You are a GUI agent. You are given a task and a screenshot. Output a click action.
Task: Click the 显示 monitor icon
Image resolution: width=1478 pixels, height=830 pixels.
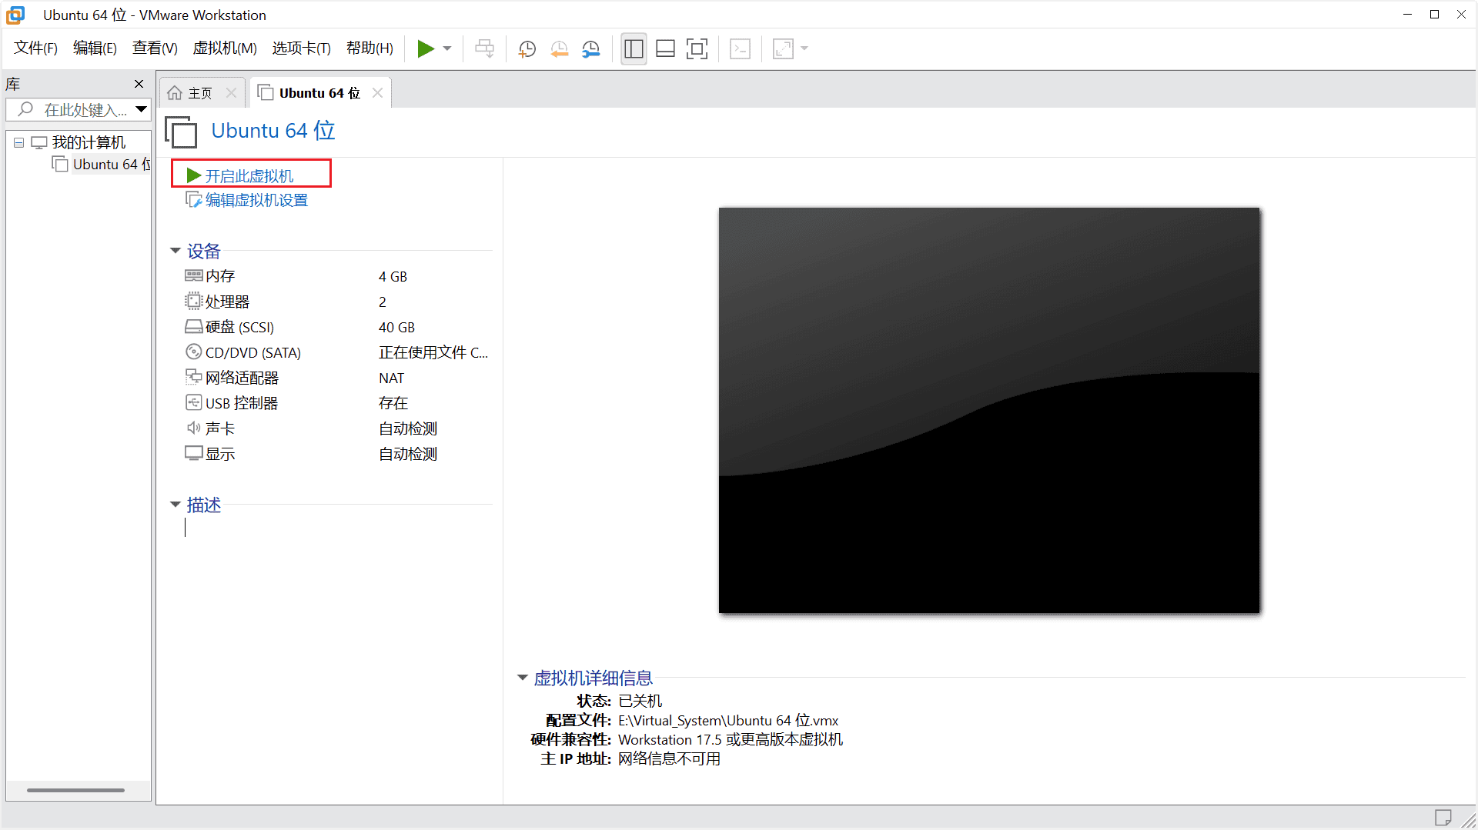pos(193,453)
